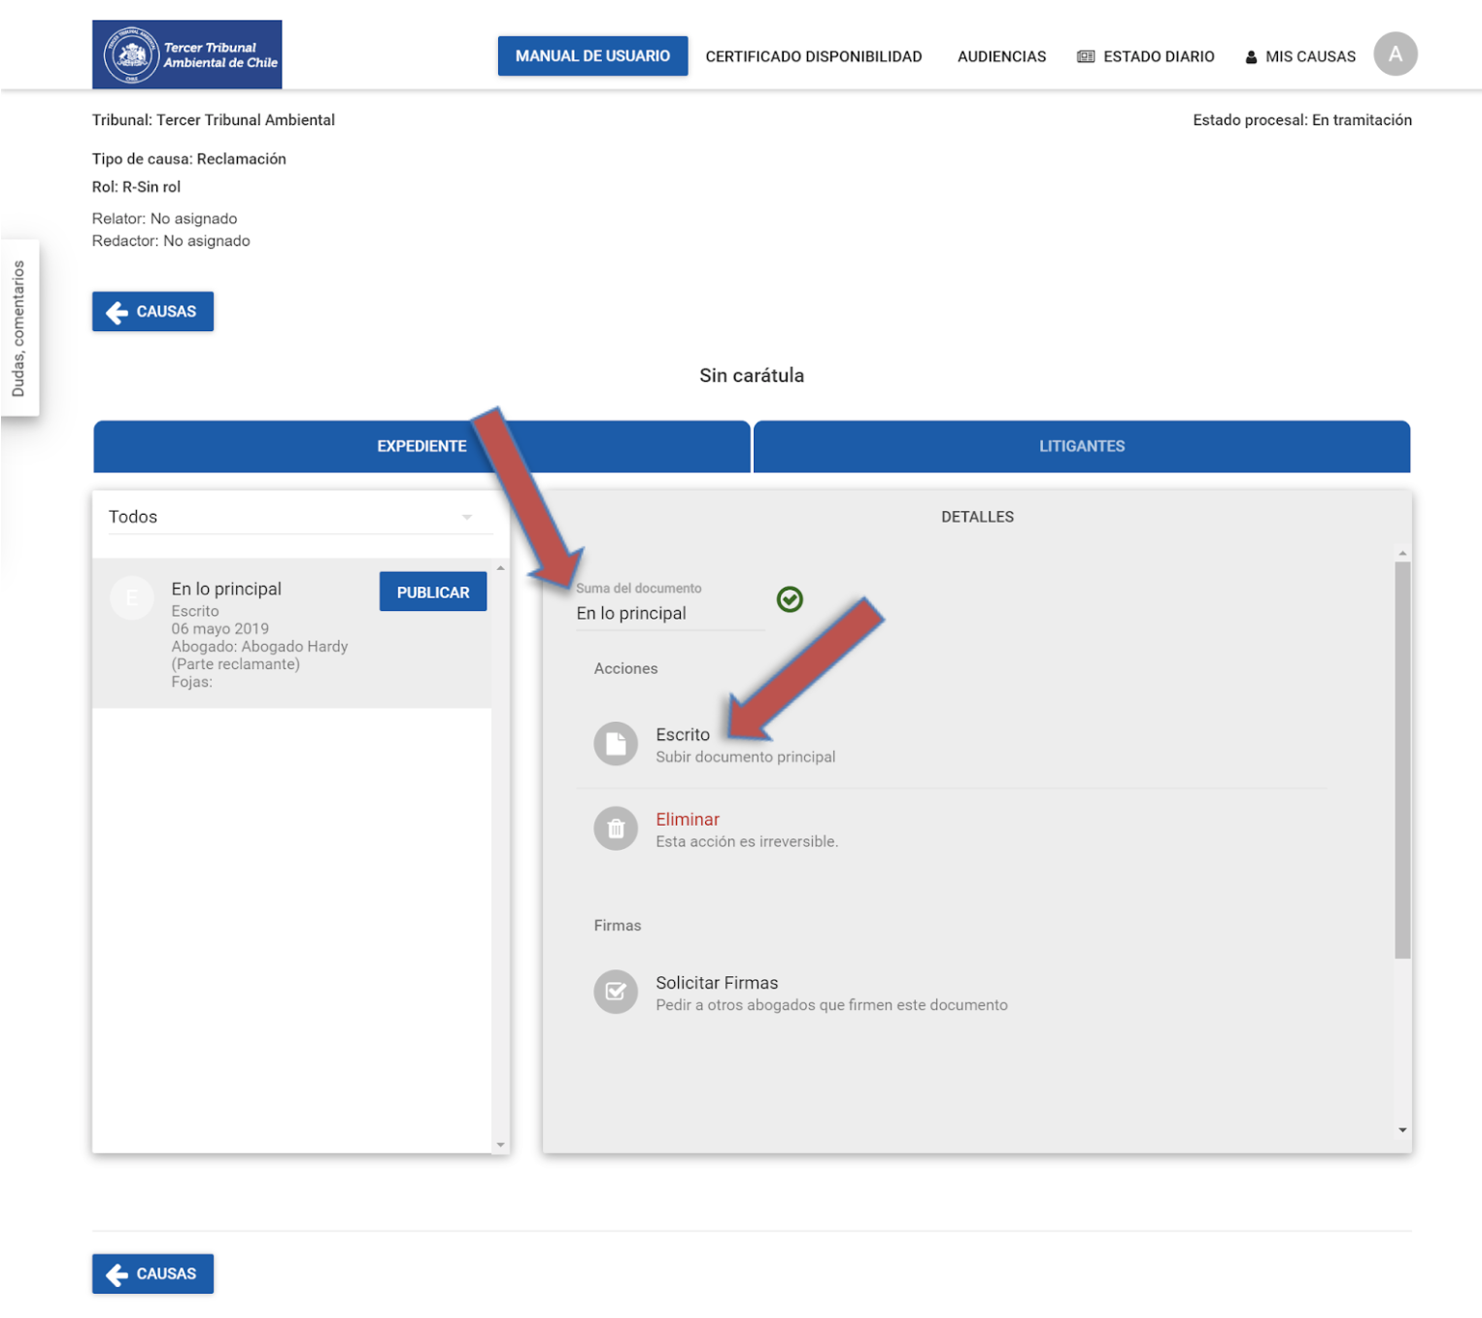Switch to the Litigantes tab
The image size is (1482, 1318).
[x=1081, y=447]
